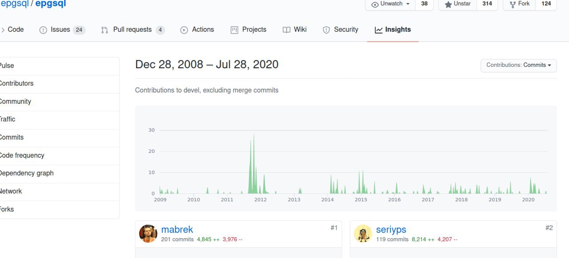Click the Issues circle icon
Image resolution: width=569 pixels, height=258 pixels.
tap(43, 30)
